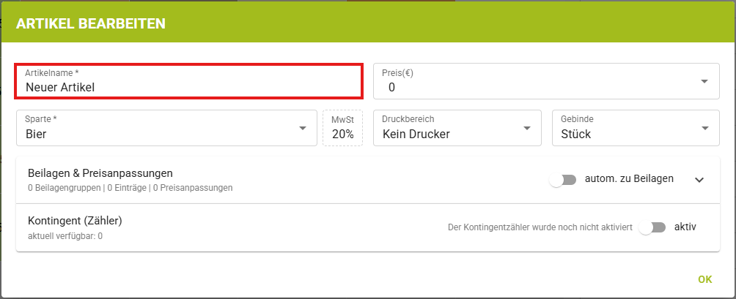Viewport: 736px width, 299px height.
Task: Click the Sparte dropdown arrow icon
Action: [x=302, y=129]
